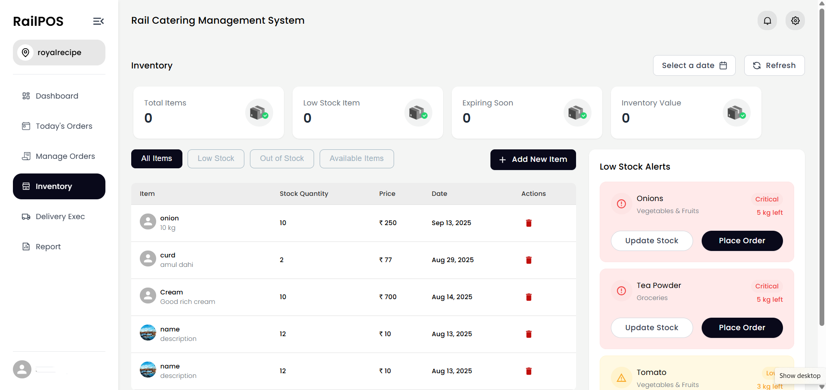826x390 pixels.
Task: Place Order for Onions
Action: [742, 241]
